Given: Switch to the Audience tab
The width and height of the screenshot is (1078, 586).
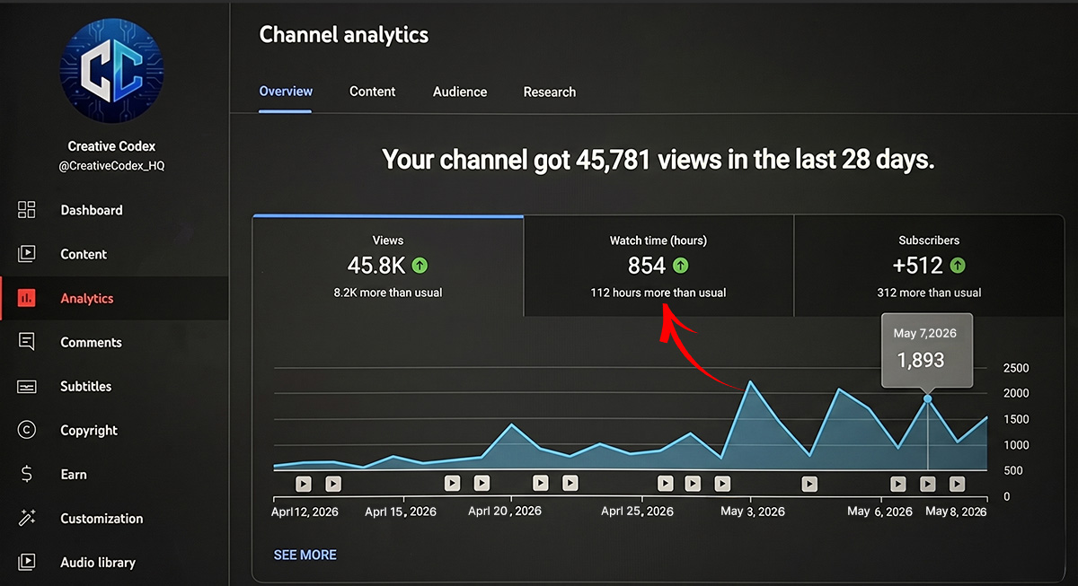Looking at the screenshot, I should 460,92.
